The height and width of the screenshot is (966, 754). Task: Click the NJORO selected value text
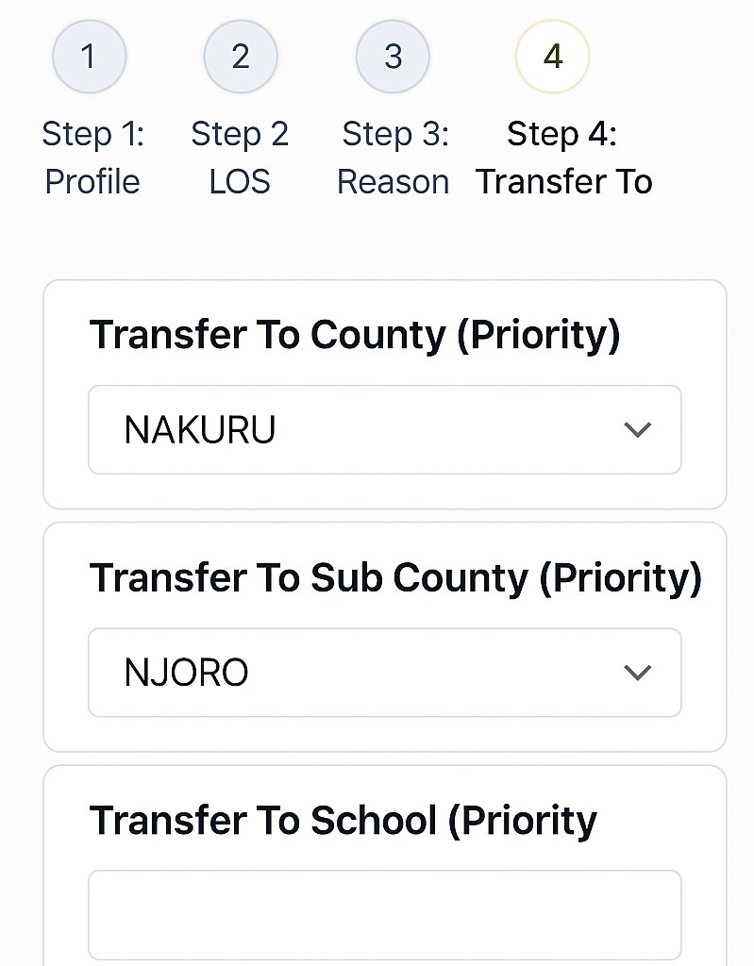point(186,672)
